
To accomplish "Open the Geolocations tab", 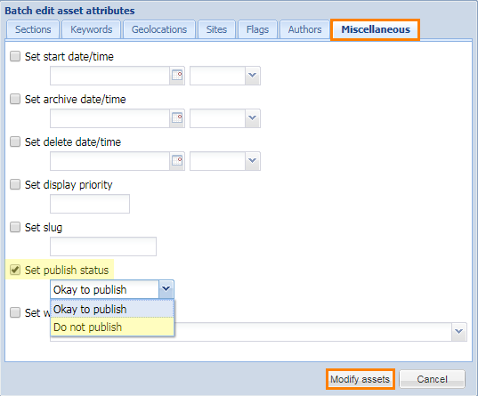I will pyautogui.click(x=159, y=29).
